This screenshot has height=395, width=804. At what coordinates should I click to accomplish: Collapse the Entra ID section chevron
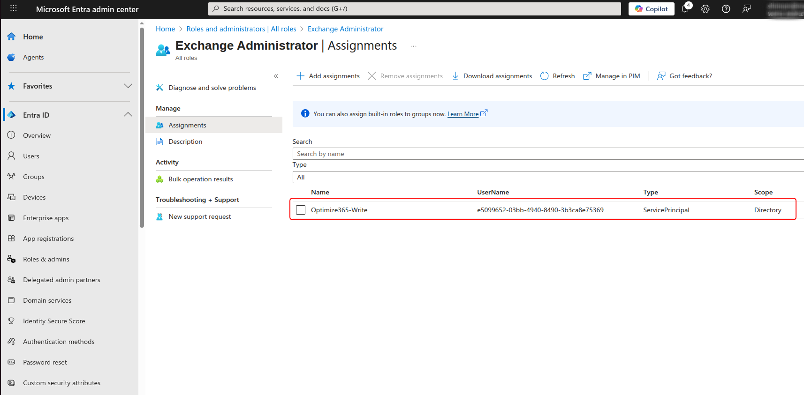(x=128, y=115)
